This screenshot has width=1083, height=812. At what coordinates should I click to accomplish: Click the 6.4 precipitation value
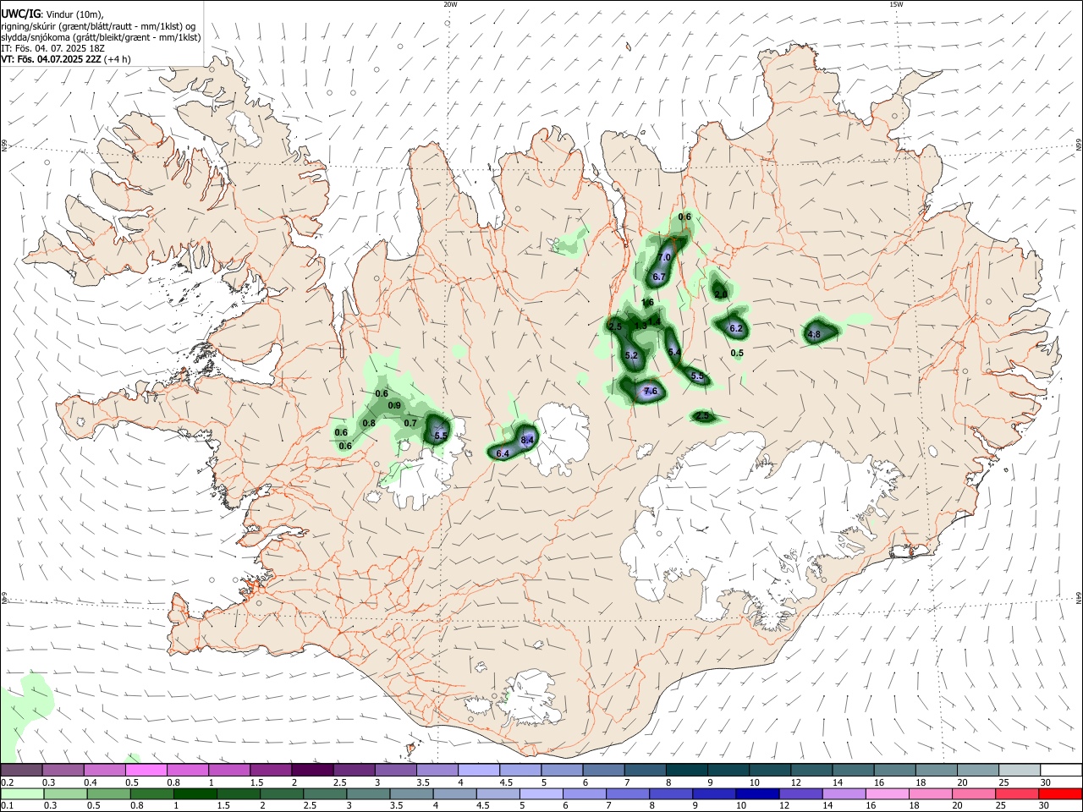(x=503, y=454)
